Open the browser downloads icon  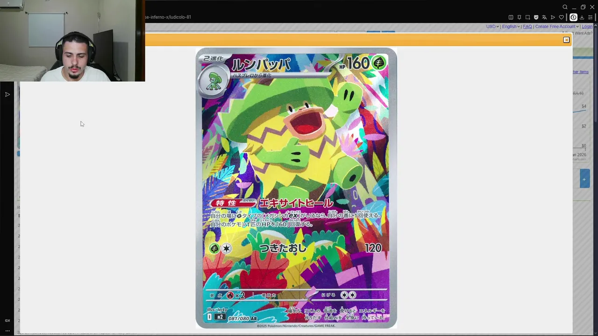[582, 17]
